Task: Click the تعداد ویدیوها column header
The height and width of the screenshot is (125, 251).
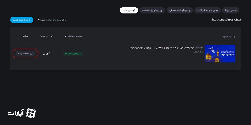Action: coord(47,36)
